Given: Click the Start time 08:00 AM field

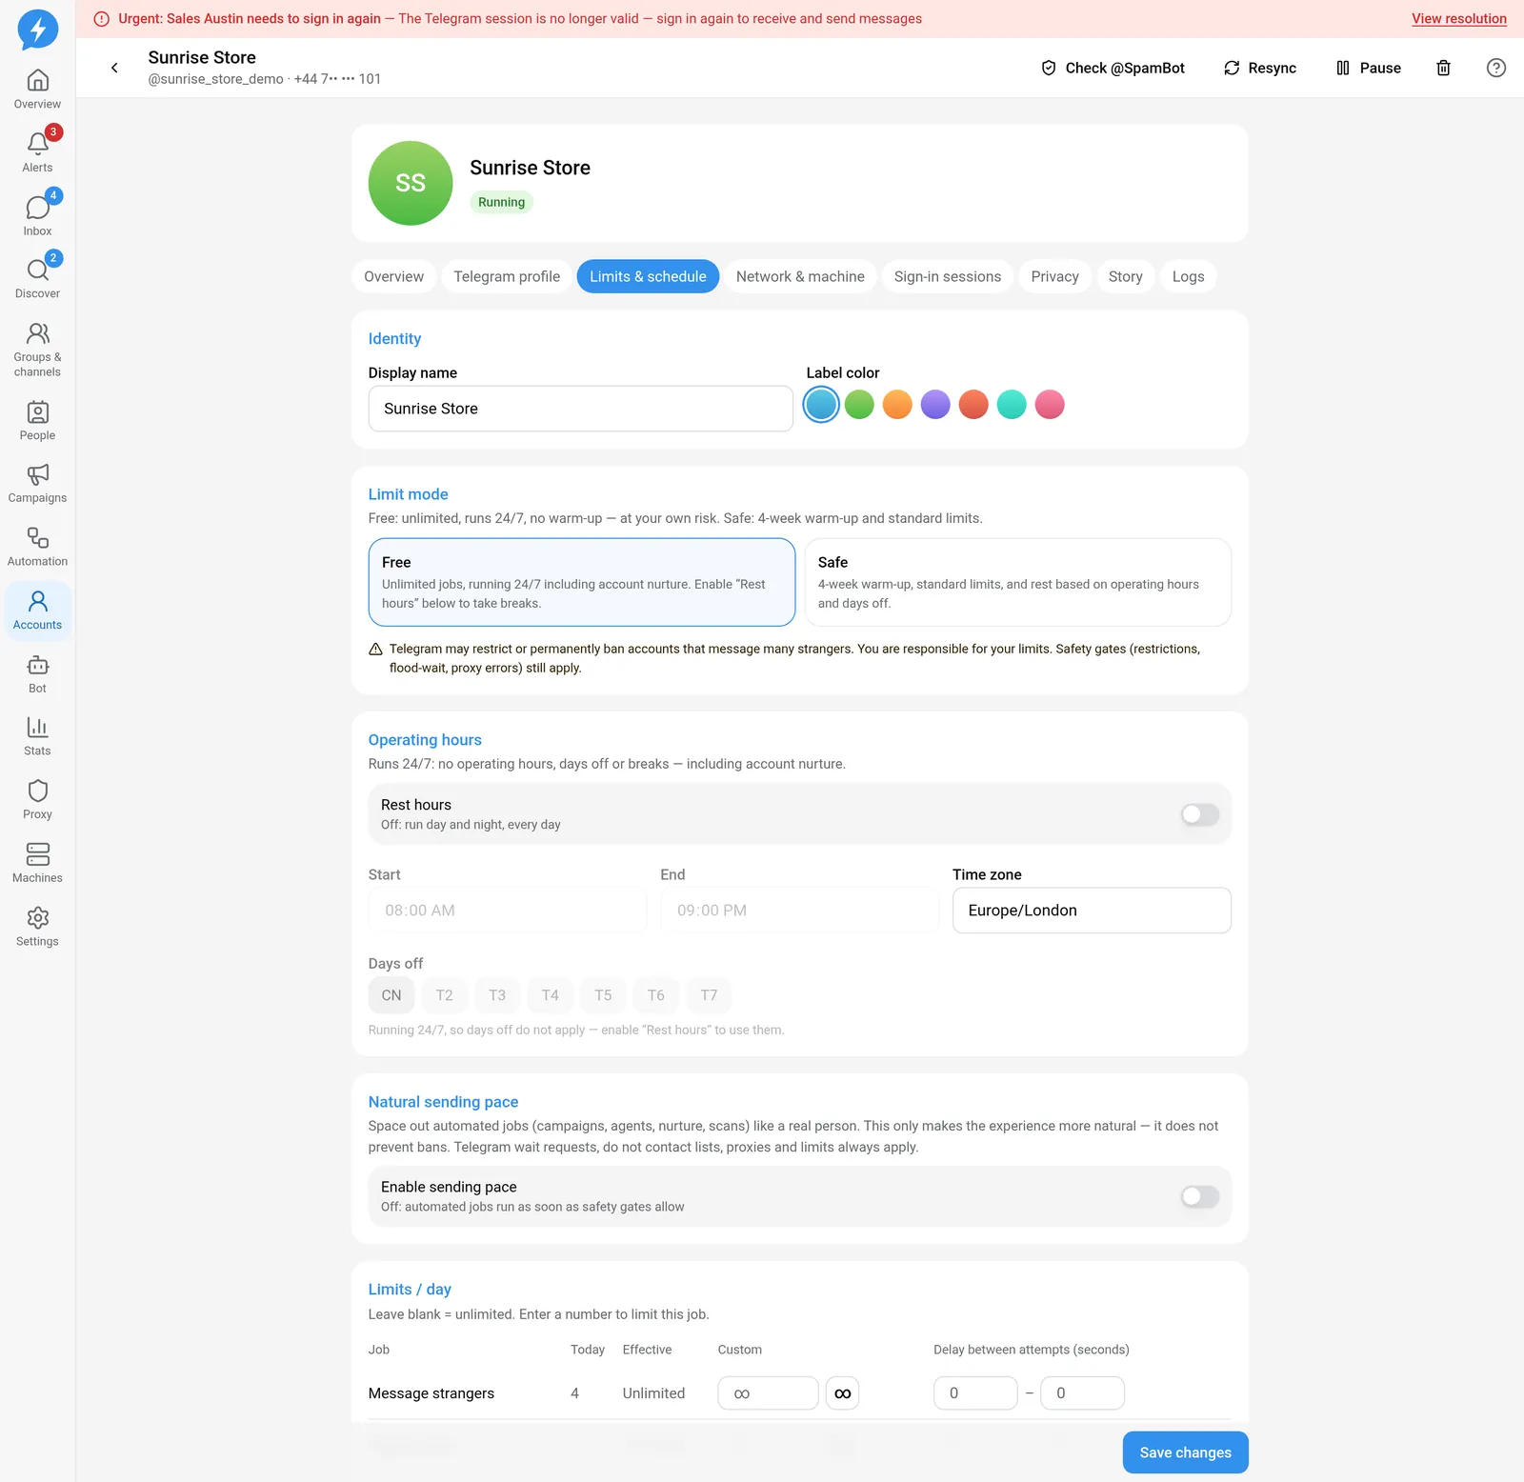Looking at the screenshot, I should click(x=508, y=911).
